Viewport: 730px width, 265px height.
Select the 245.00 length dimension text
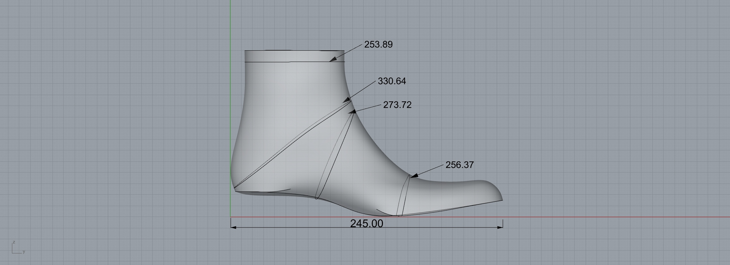point(367,224)
